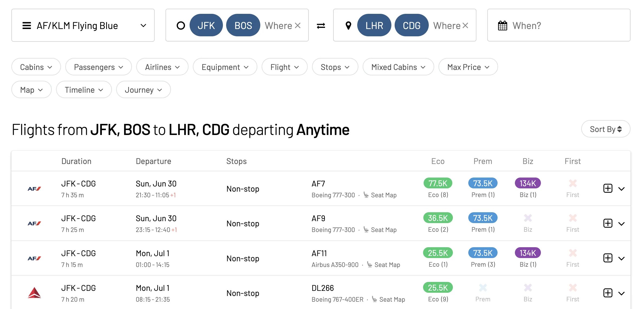Add DL266 flight with the plus icon
The width and height of the screenshot is (643, 309).
click(608, 293)
